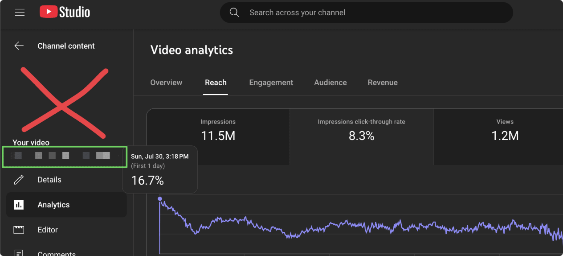The width and height of the screenshot is (563, 256).
Task: Open the Engagement tab
Action: 271,83
